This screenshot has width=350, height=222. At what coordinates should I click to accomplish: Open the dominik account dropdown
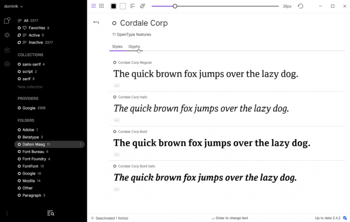pyautogui.click(x=14, y=6)
